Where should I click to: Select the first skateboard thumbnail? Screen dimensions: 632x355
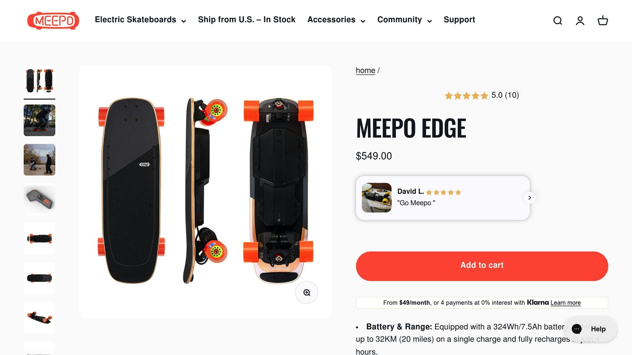tap(39, 82)
